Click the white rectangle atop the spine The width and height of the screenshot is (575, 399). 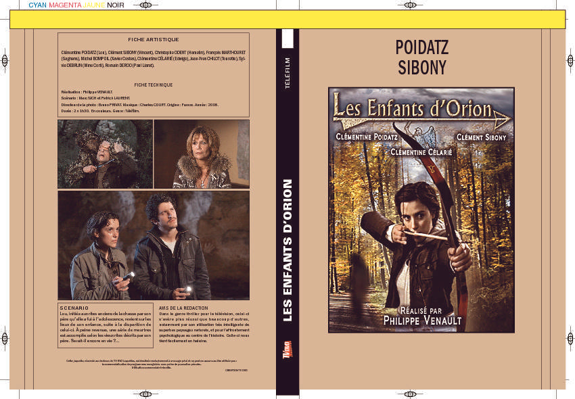point(287,39)
